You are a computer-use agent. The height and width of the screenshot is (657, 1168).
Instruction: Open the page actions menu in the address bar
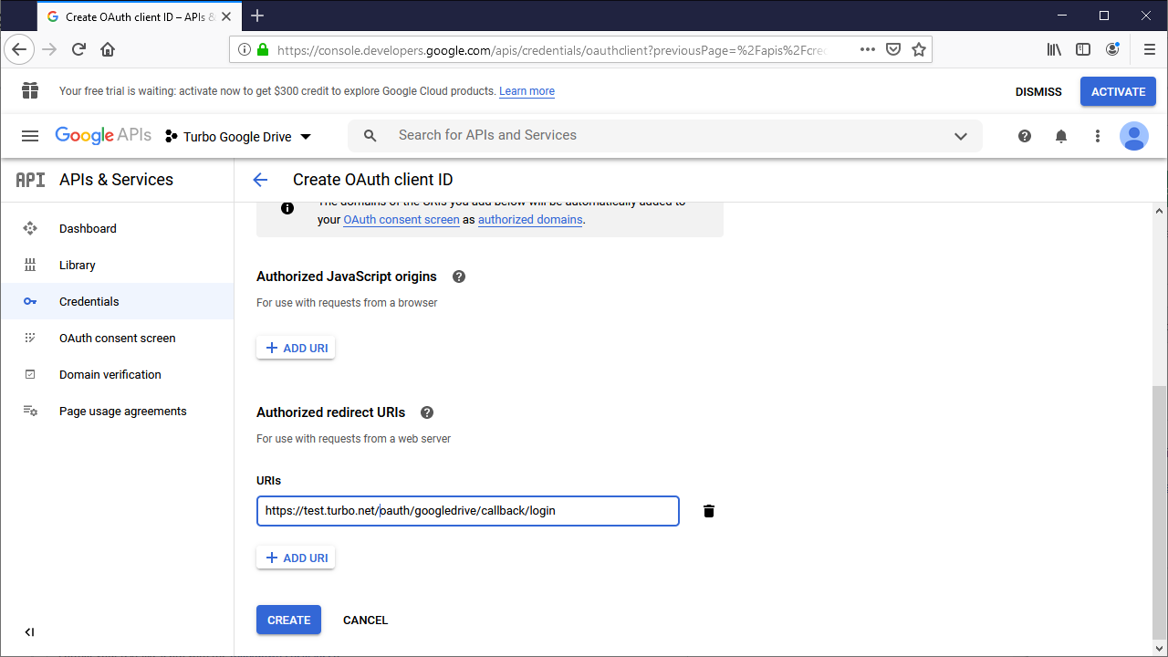867,49
